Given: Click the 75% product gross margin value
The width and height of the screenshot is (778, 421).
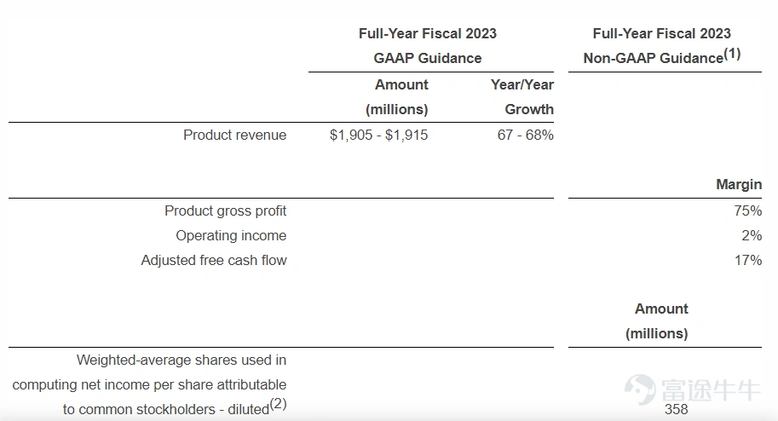Looking at the screenshot, I should 748,211.
